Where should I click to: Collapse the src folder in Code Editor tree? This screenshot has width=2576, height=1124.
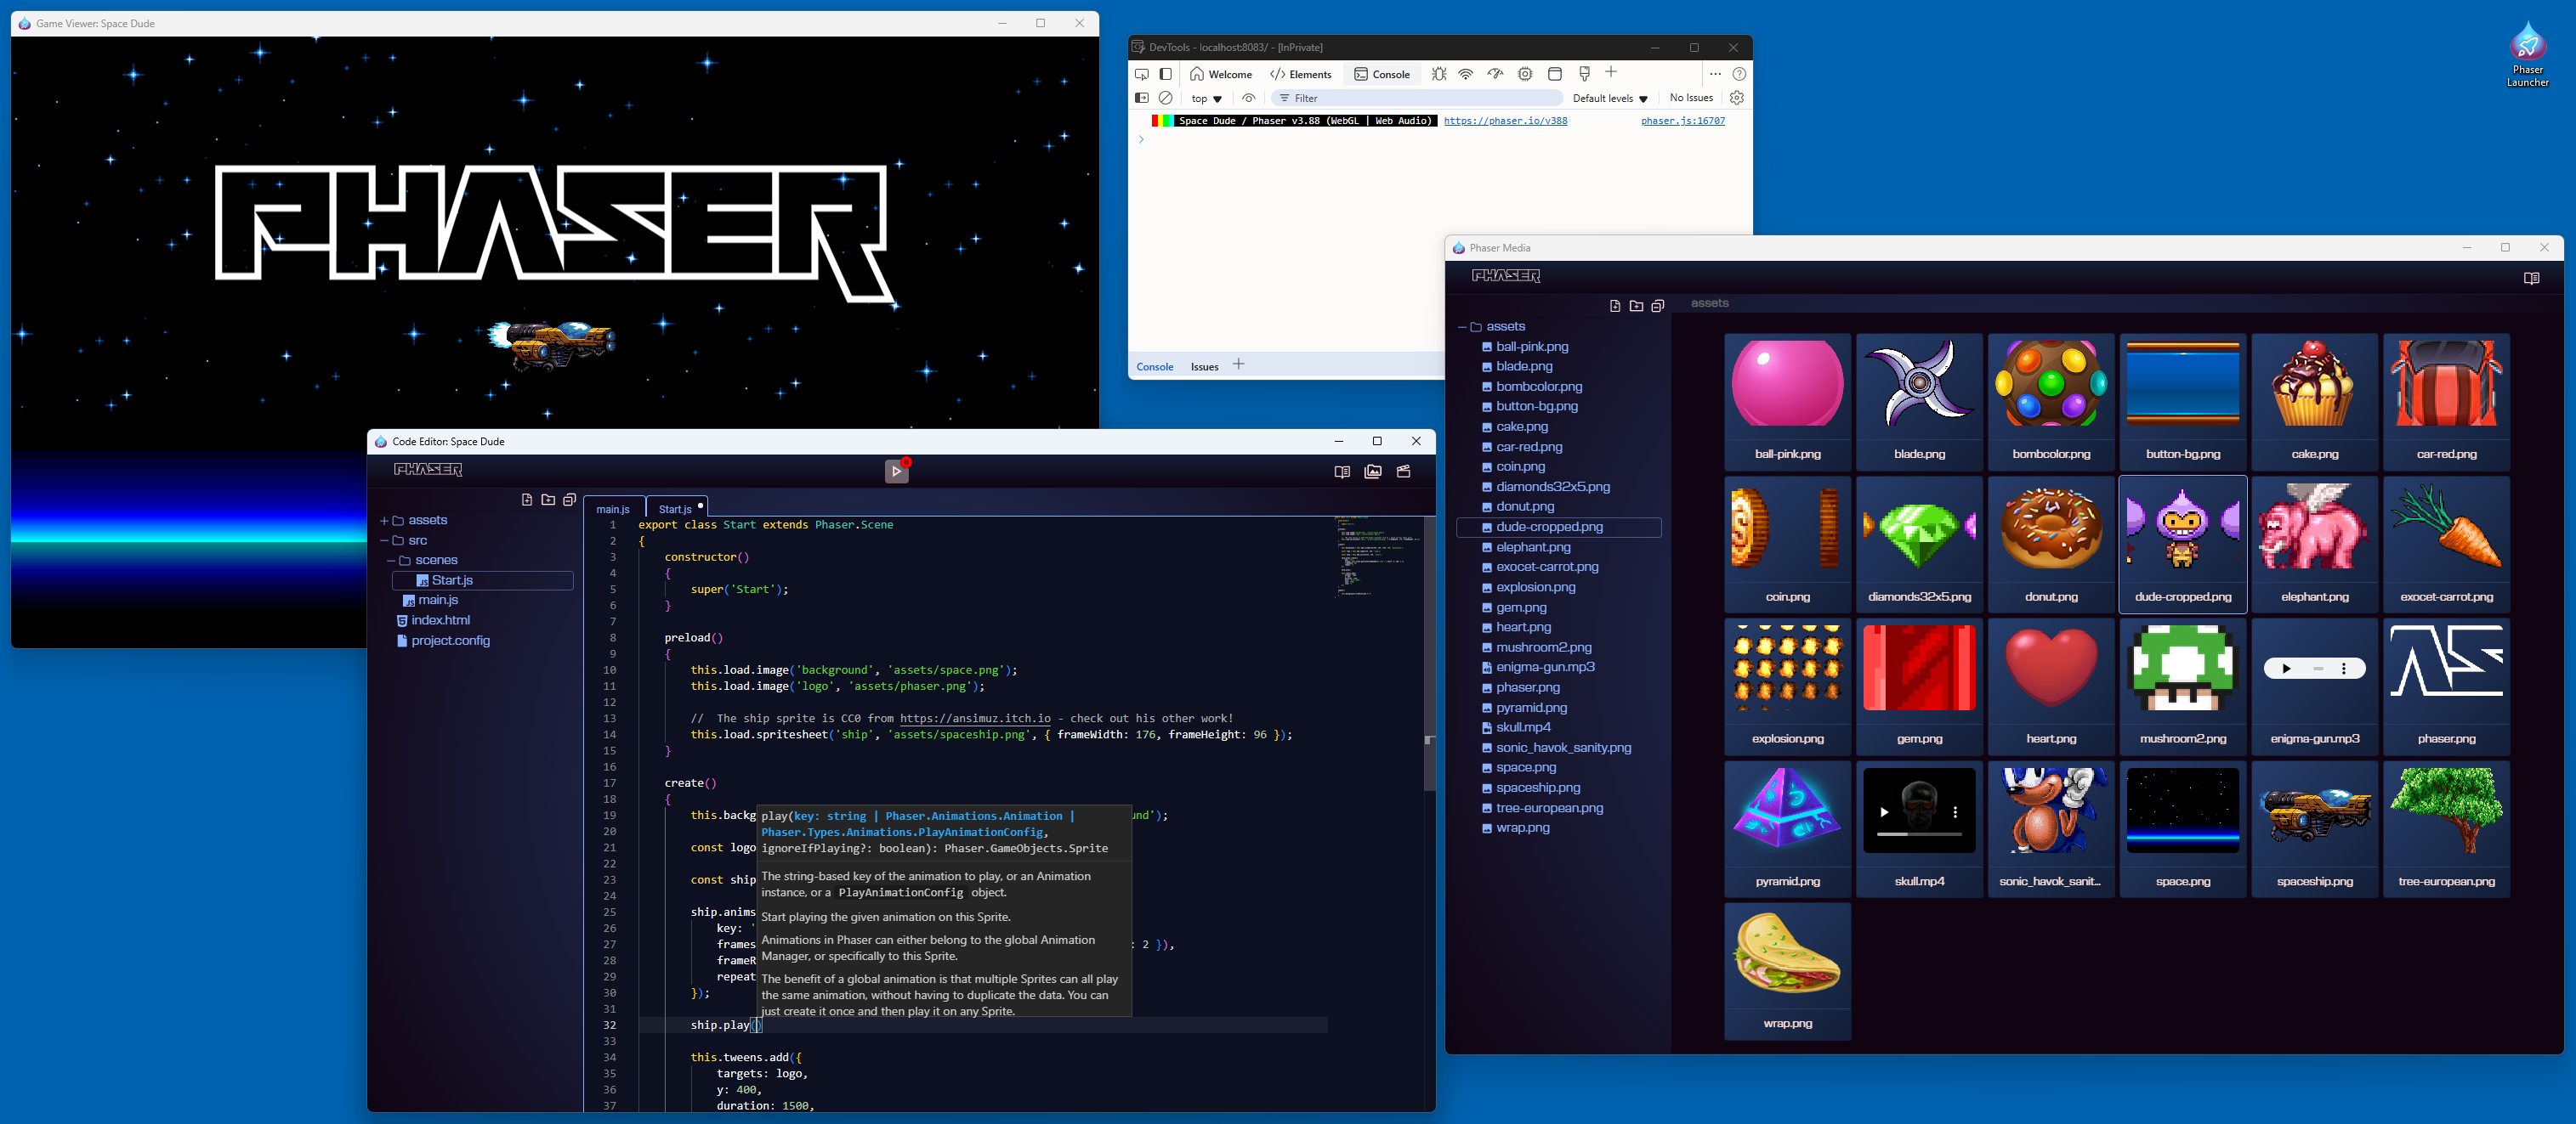[x=384, y=540]
